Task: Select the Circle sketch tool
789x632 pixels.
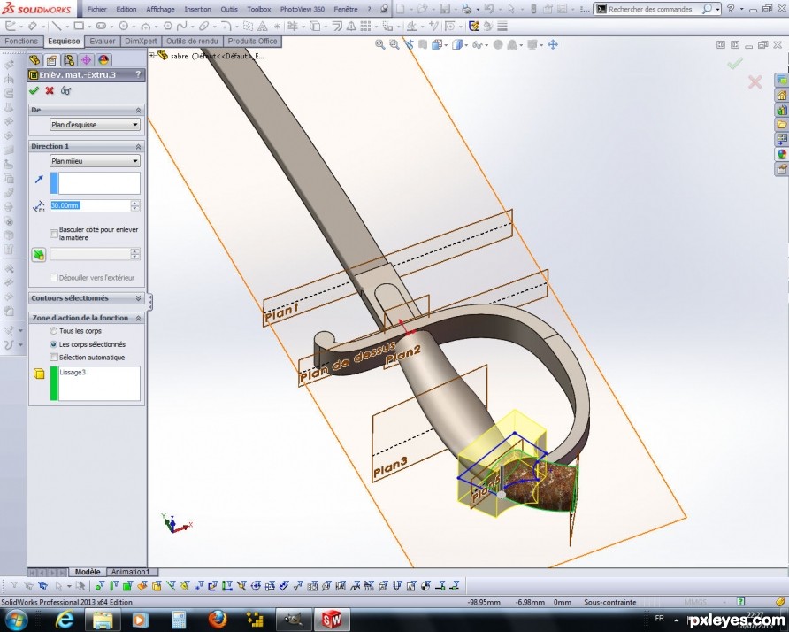Action: tap(123, 27)
